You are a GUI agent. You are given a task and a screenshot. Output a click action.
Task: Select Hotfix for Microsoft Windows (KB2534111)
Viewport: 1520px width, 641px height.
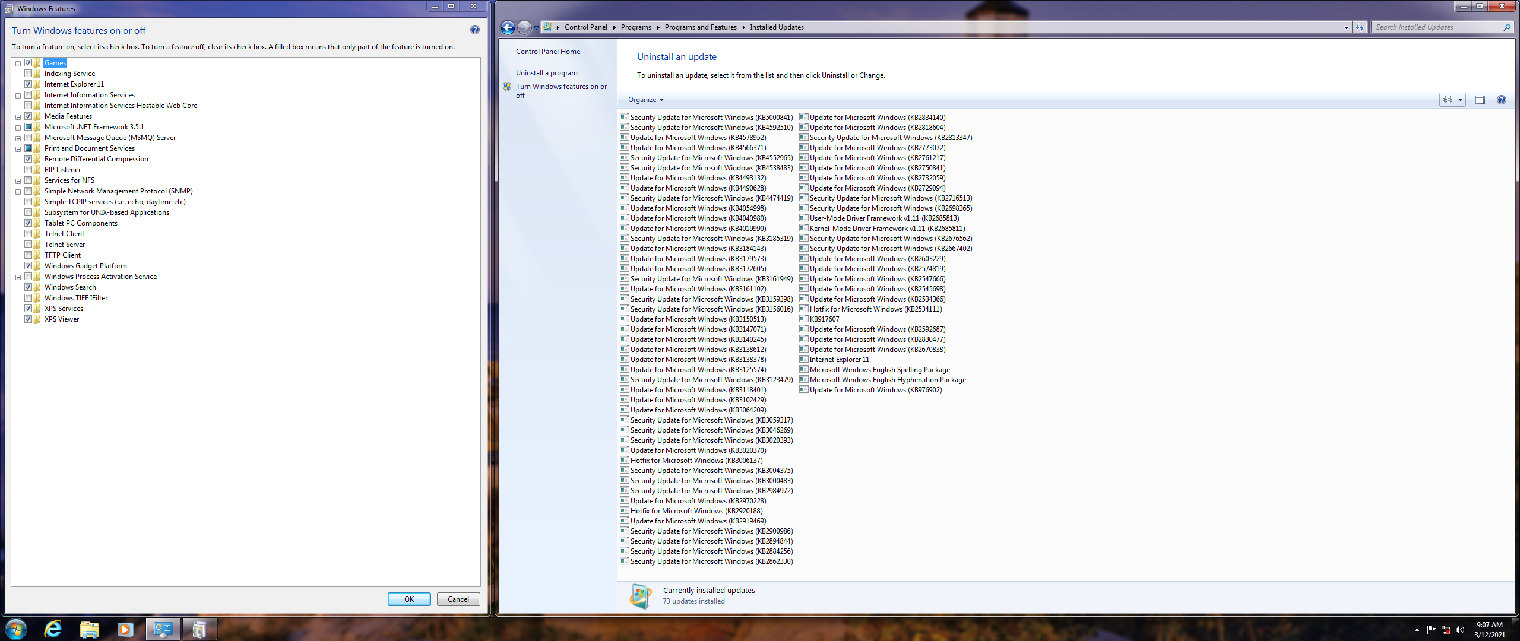point(870,309)
